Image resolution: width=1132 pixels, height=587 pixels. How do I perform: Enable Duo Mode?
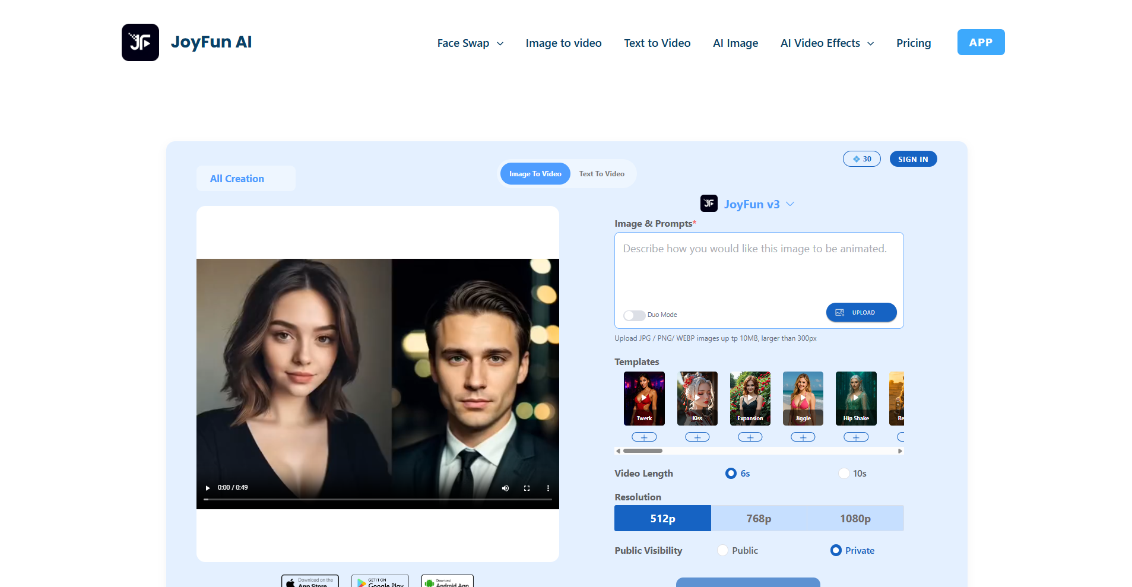click(634, 315)
